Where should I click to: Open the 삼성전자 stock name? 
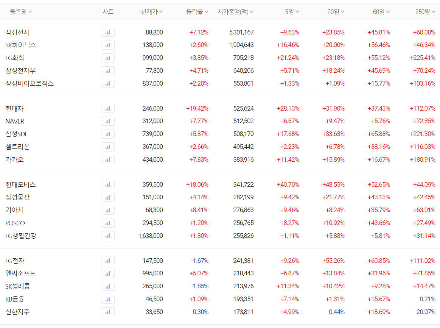click(x=17, y=32)
